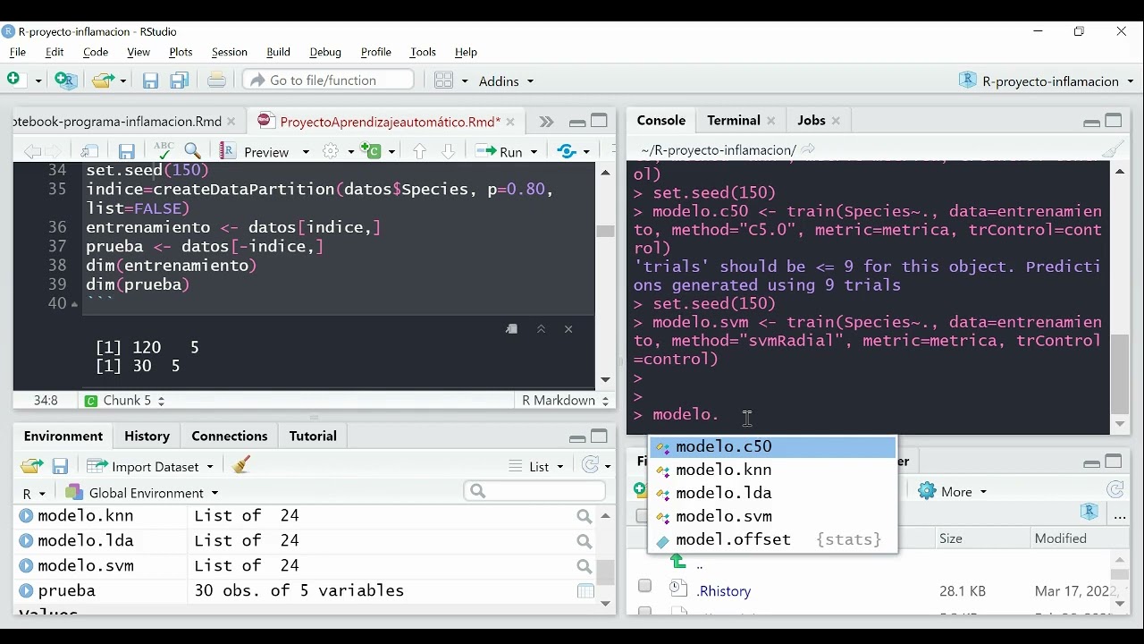Open the Plots menu
The height and width of the screenshot is (644, 1144).
pyautogui.click(x=181, y=52)
